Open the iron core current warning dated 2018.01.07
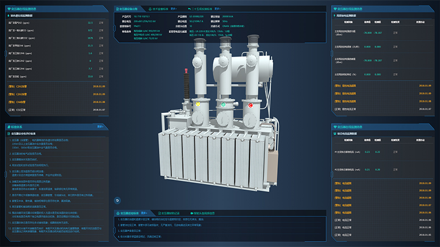This screenshot has width=440, height=247. (383, 205)
